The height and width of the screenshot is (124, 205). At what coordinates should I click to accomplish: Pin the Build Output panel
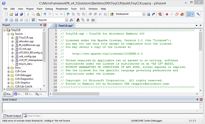click(x=197, y=100)
